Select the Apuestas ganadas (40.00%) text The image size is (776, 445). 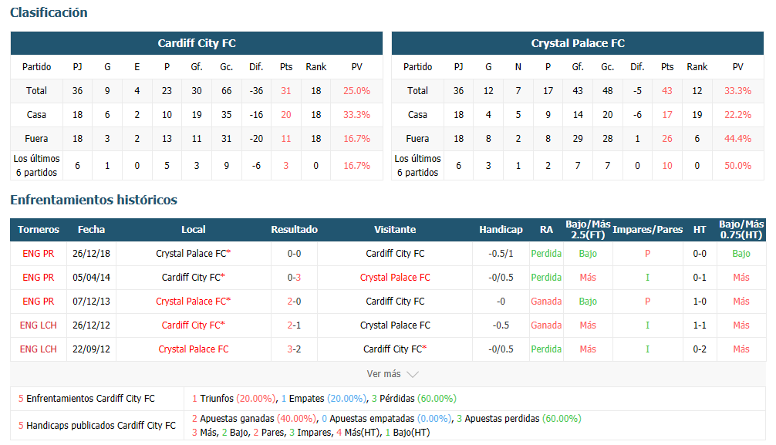pos(254,419)
